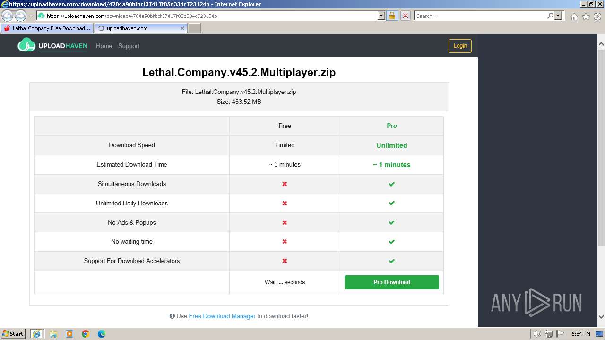Screen dimensions: 605x340
Task: Click the volume speaker tray icon
Action: 537,334
